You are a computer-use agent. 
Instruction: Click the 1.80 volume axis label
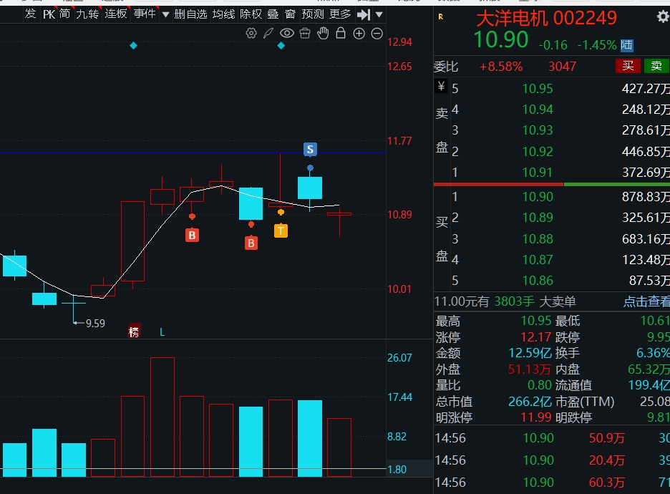(x=397, y=469)
